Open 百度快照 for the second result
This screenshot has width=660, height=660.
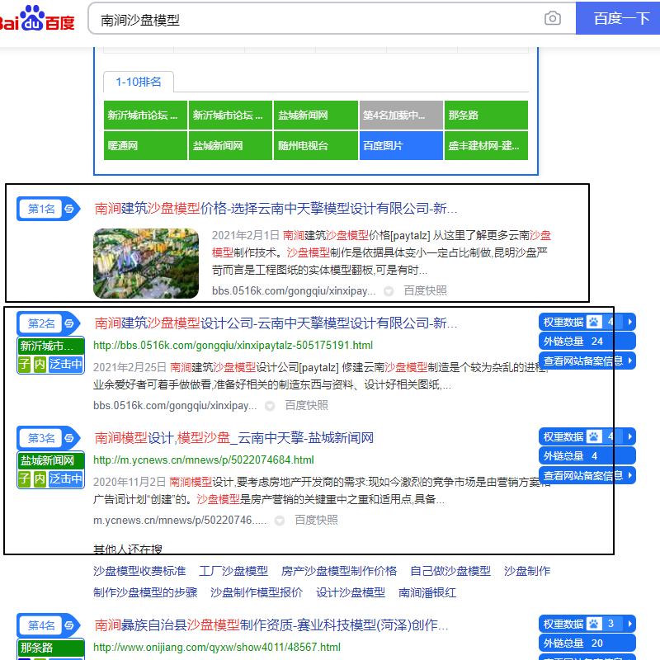coord(306,405)
